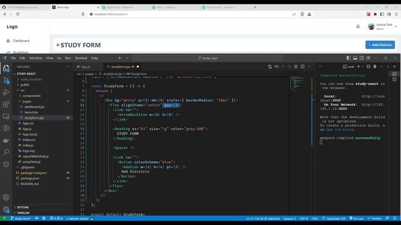
Task: Toggle the primary side bar layout
Action: (348, 58)
